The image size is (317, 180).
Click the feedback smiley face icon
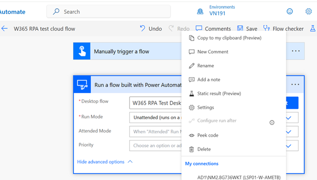(289, 11)
